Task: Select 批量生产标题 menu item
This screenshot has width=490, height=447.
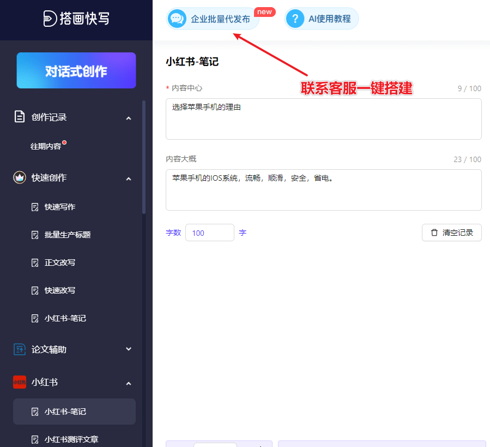Action: tap(68, 235)
